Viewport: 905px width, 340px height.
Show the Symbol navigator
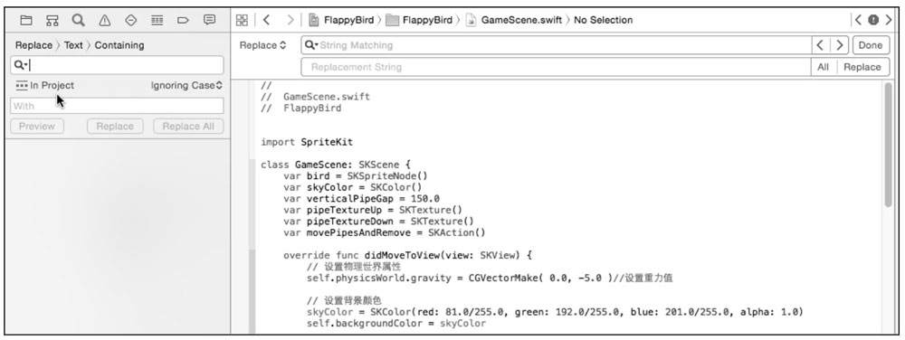click(52, 20)
